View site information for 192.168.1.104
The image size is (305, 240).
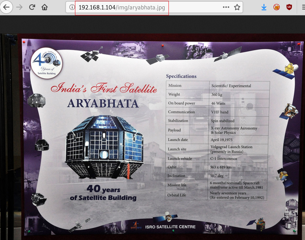tap(72, 7)
